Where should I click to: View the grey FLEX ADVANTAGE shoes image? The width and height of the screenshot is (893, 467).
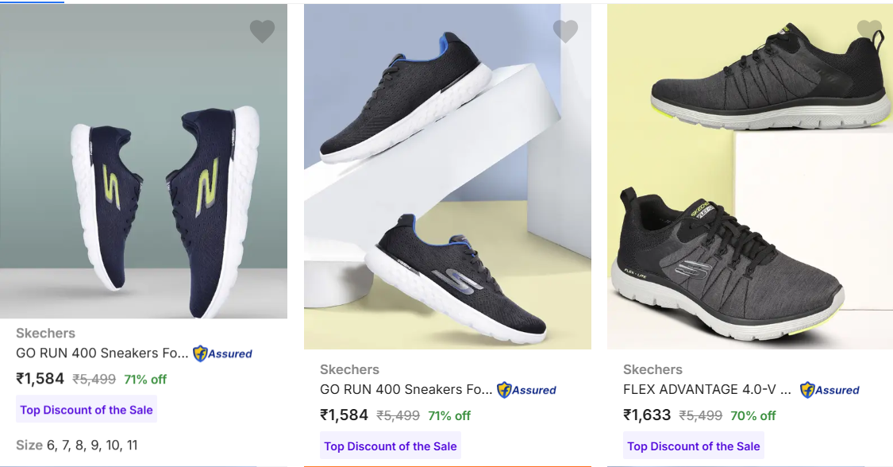(x=750, y=183)
